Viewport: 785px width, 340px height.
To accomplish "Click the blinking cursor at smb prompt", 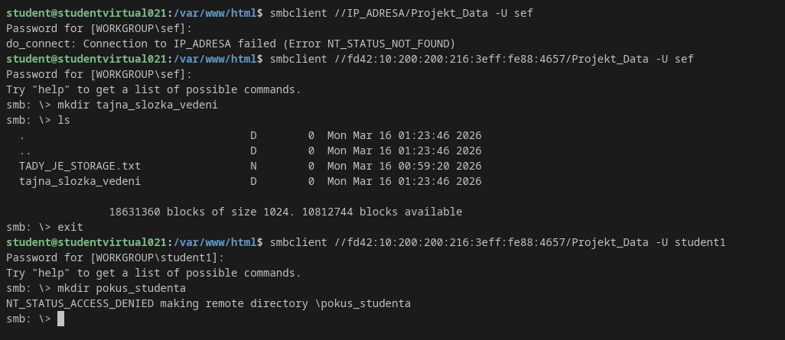I will [60, 319].
